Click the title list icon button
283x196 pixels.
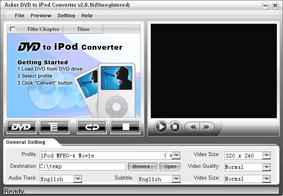pyautogui.click(x=55, y=127)
